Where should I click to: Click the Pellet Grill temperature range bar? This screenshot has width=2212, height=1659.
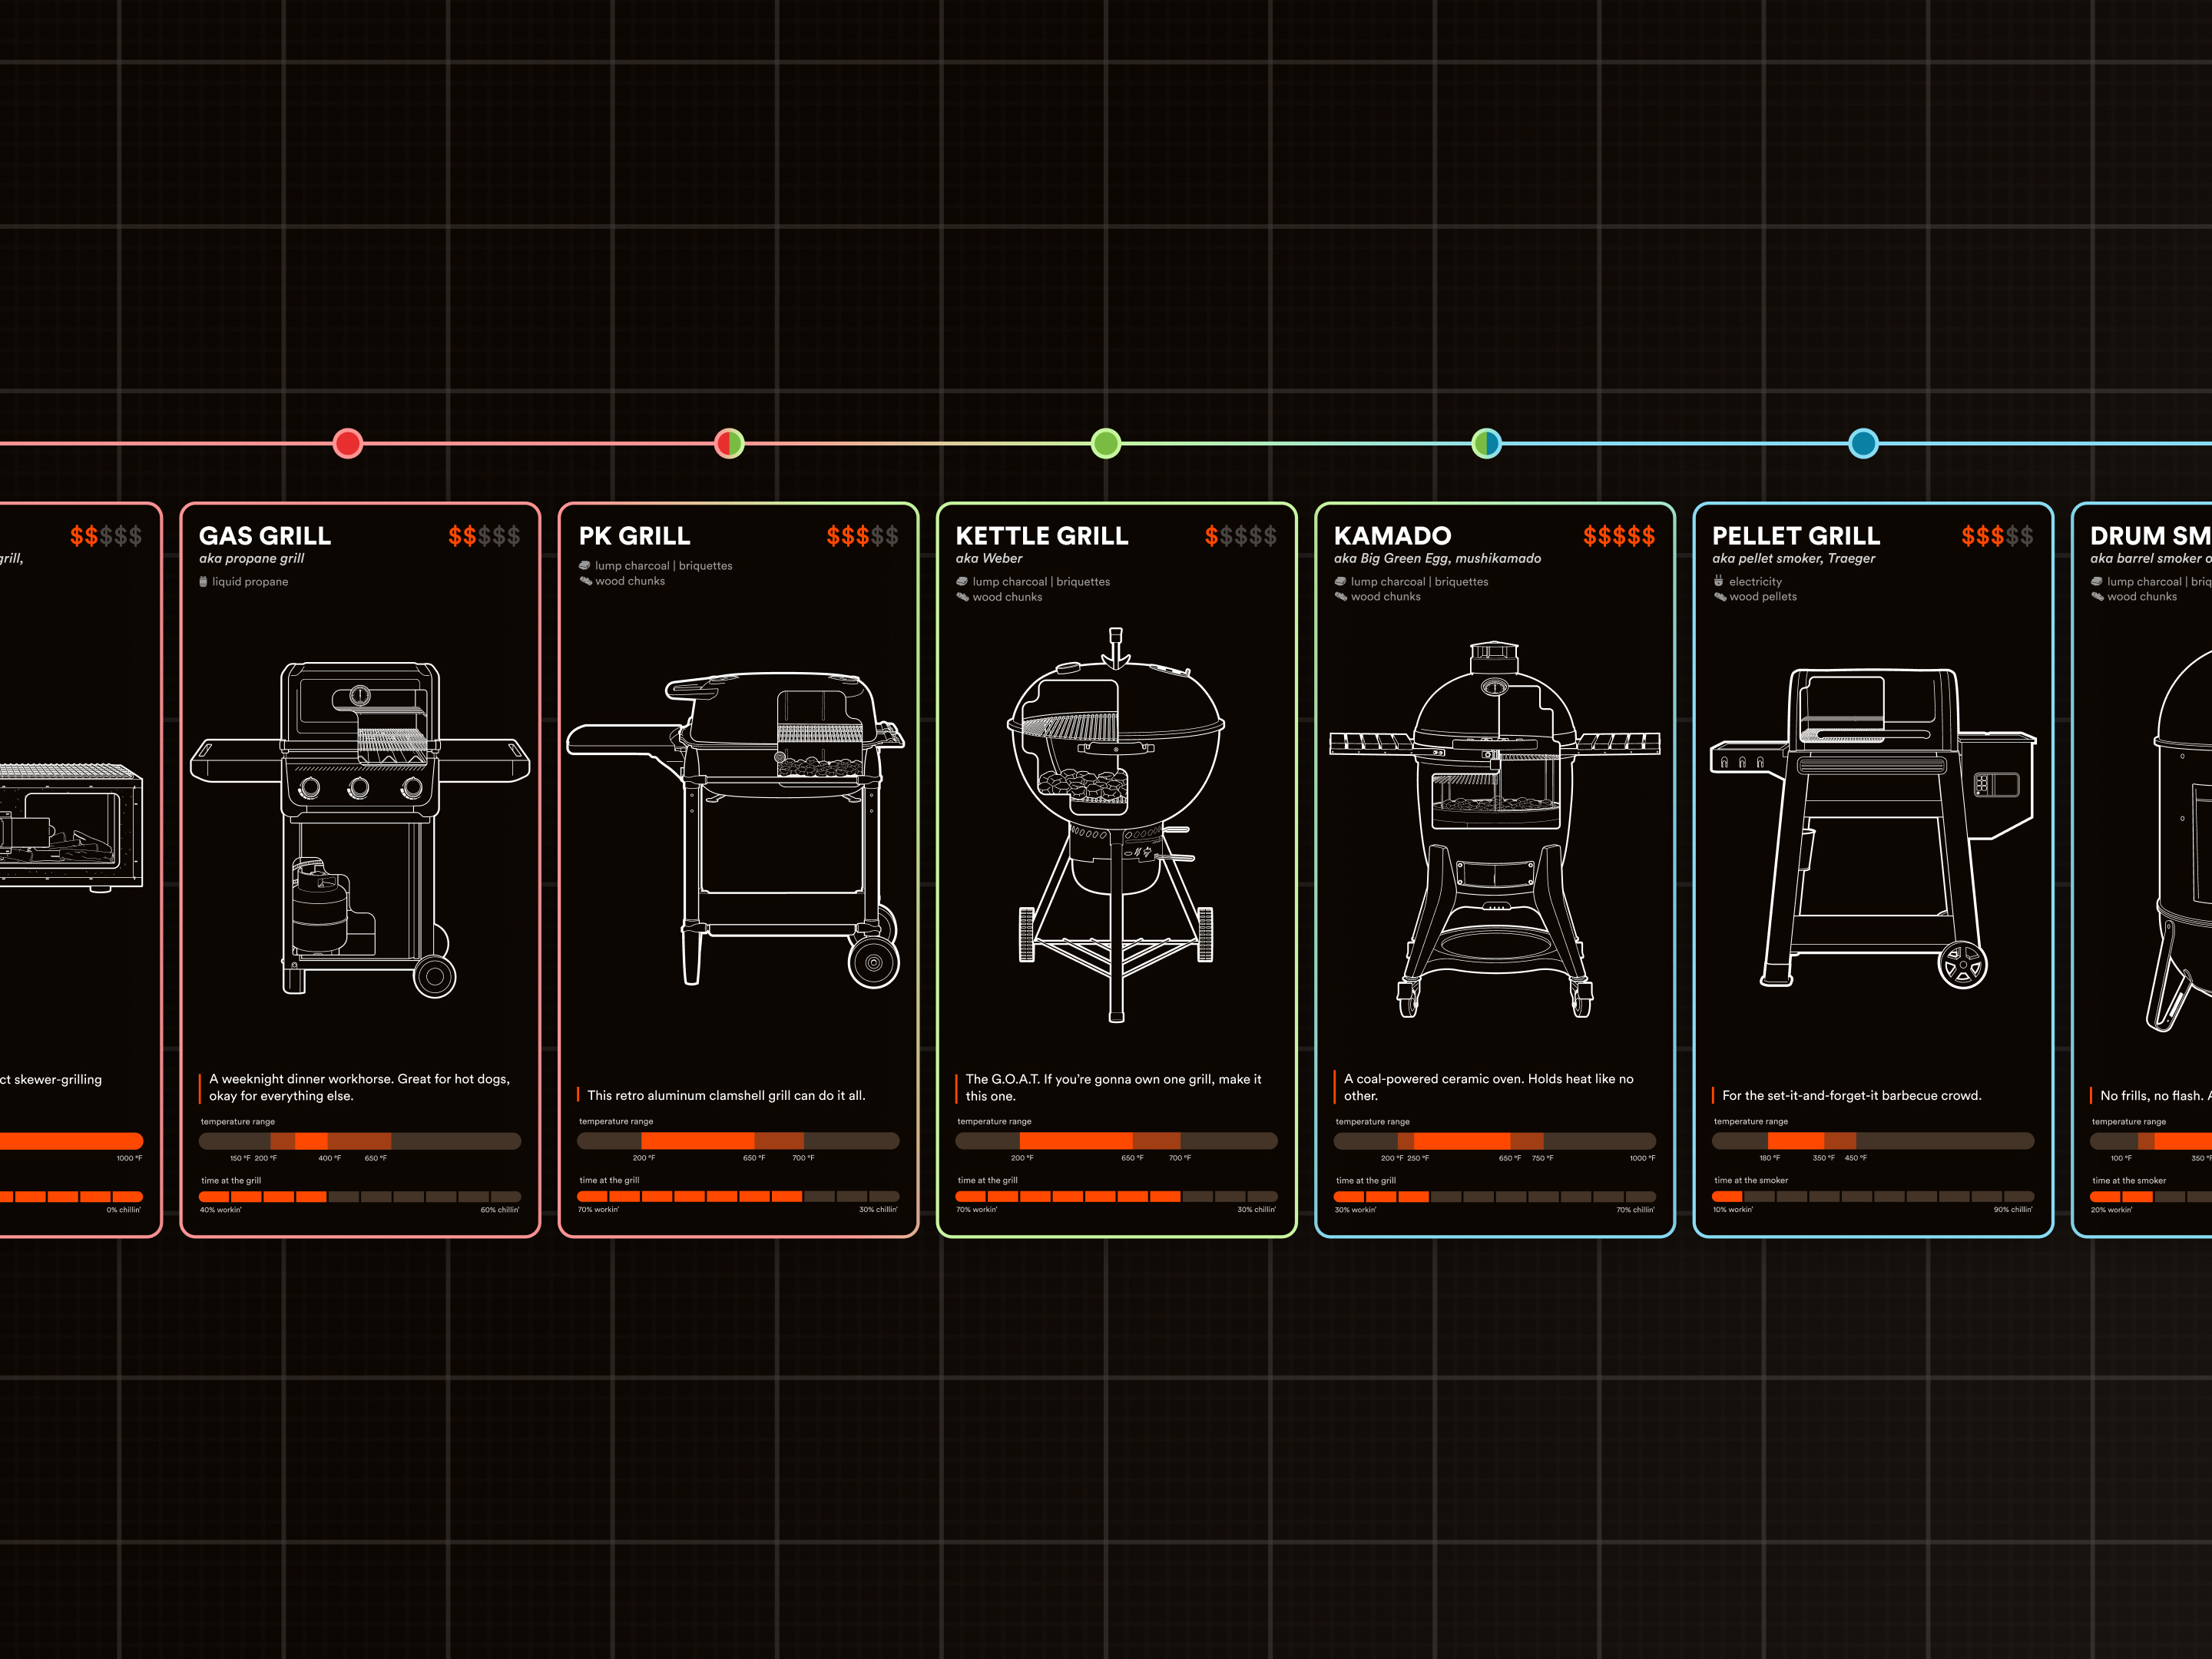click(1873, 1141)
